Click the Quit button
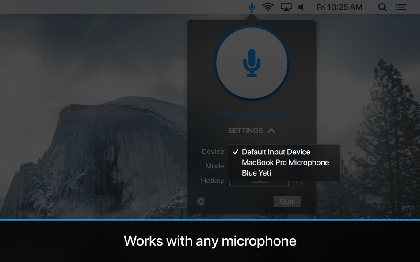This screenshot has width=420, height=262. pyautogui.click(x=287, y=202)
